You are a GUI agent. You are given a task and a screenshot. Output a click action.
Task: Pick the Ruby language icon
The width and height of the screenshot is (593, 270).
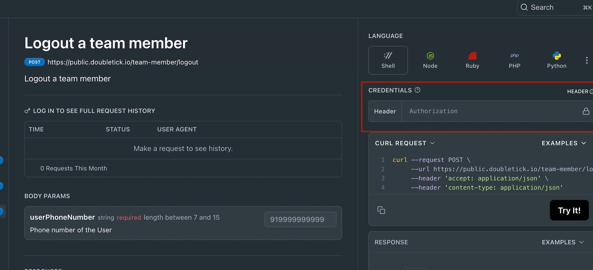(472, 56)
